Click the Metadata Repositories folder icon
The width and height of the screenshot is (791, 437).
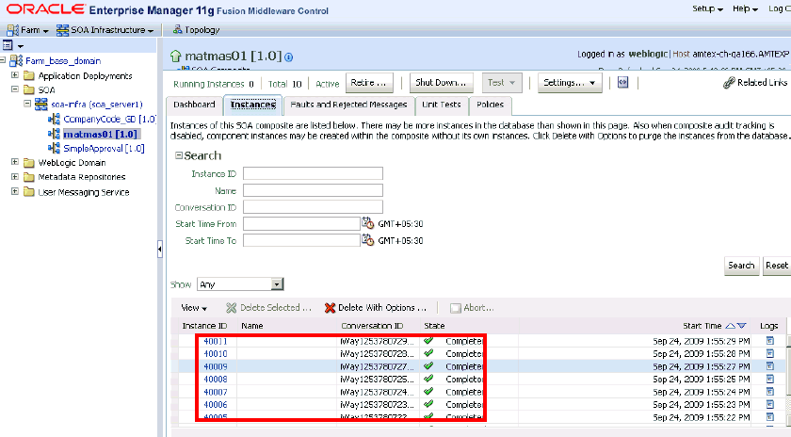tap(29, 177)
